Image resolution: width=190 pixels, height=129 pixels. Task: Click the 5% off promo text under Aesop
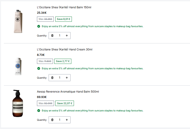click(93, 111)
